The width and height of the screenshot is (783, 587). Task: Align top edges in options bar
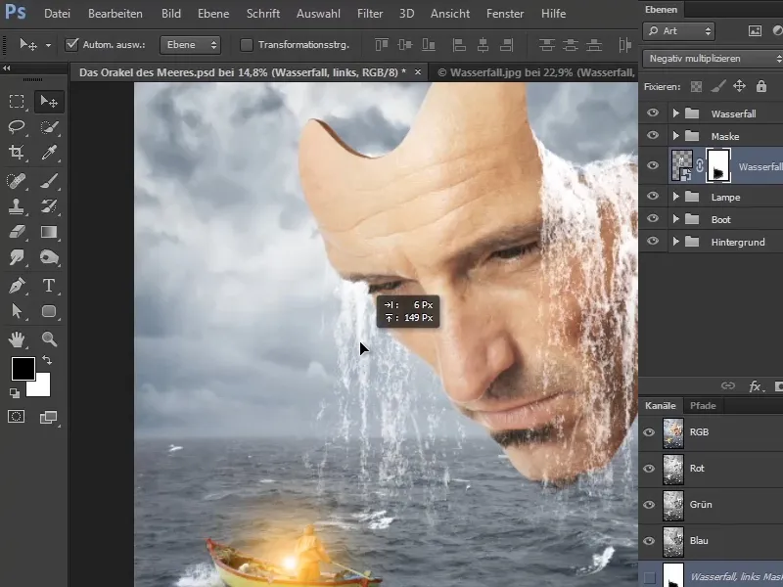pyautogui.click(x=382, y=45)
